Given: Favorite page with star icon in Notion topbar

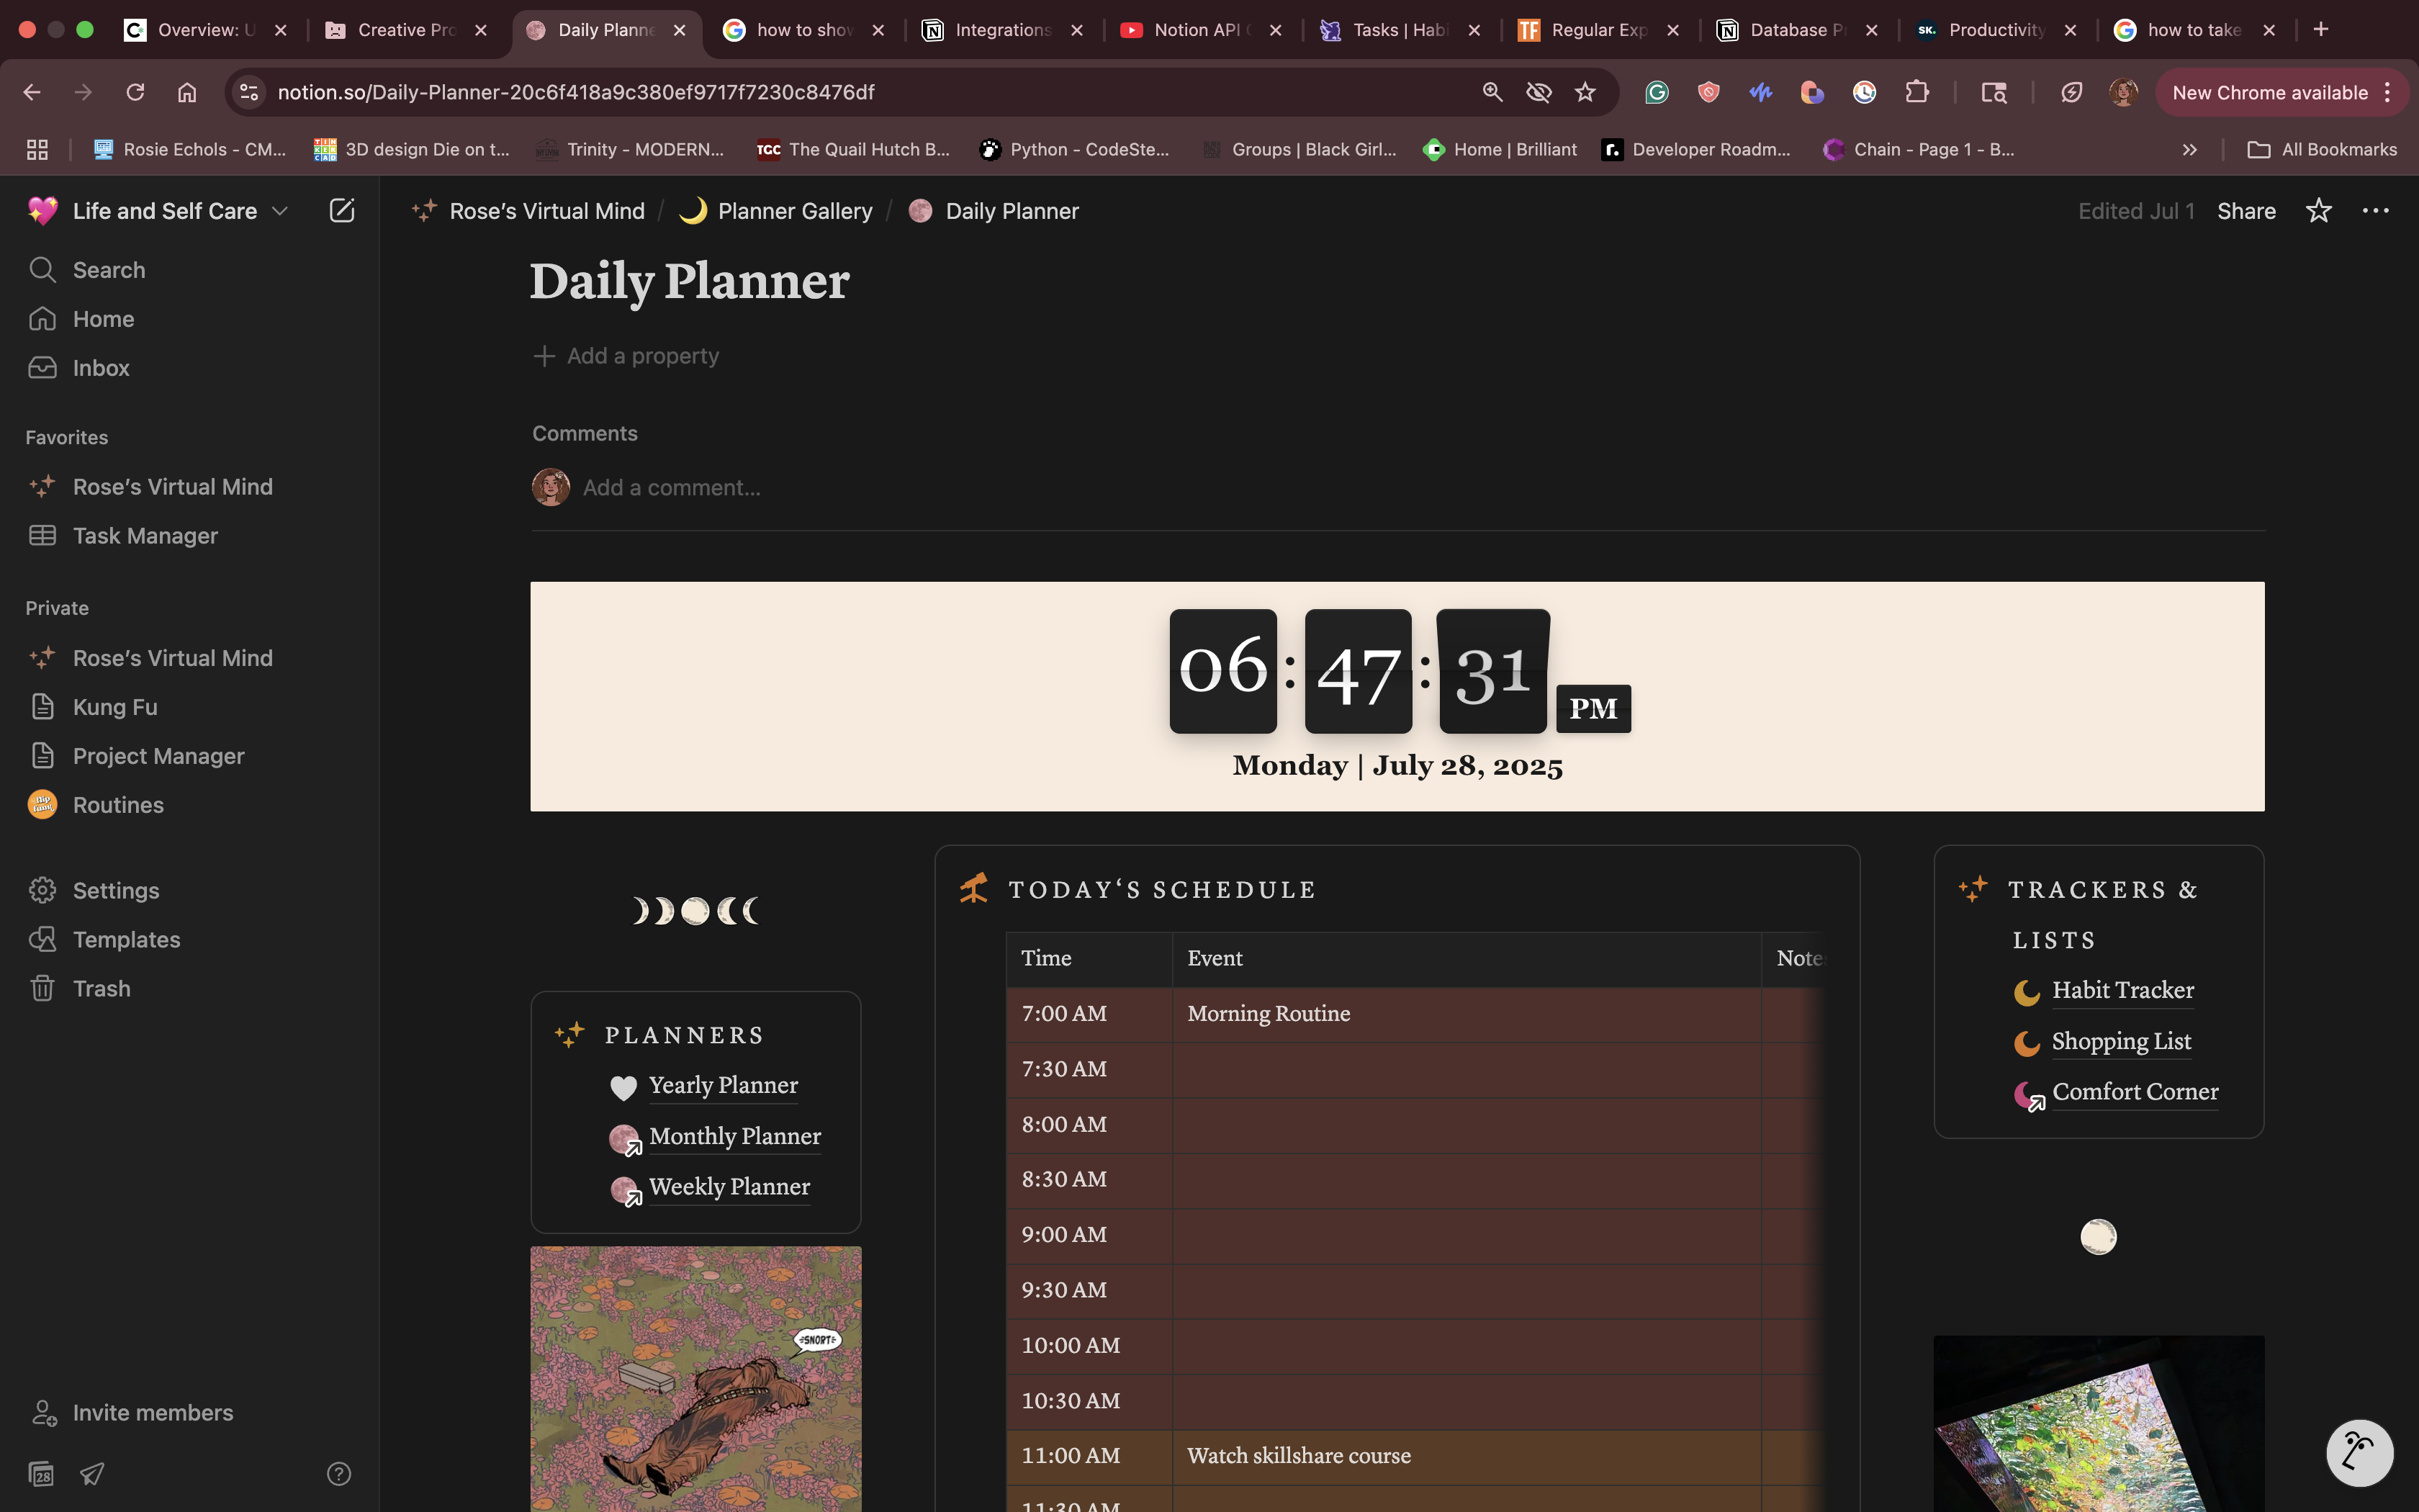Looking at the screenshot, I should 2318,211.
